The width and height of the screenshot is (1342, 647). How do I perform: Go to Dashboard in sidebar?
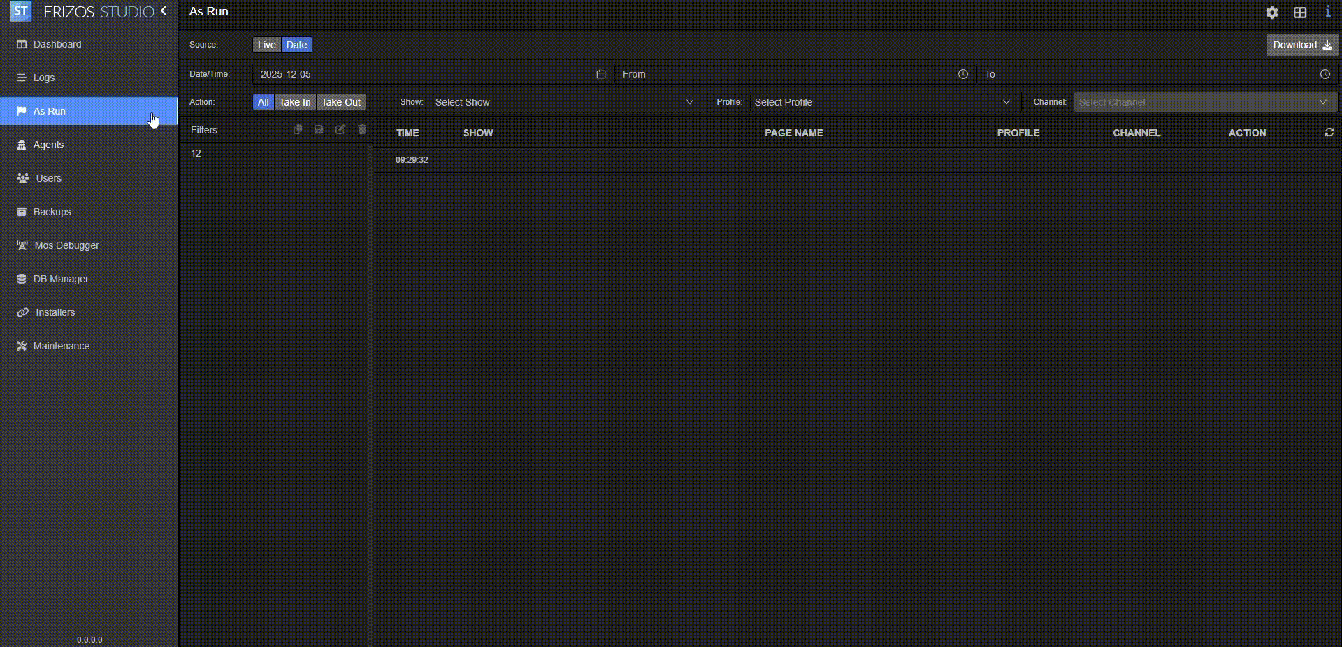pyautogui.click(x=57, y=44)
